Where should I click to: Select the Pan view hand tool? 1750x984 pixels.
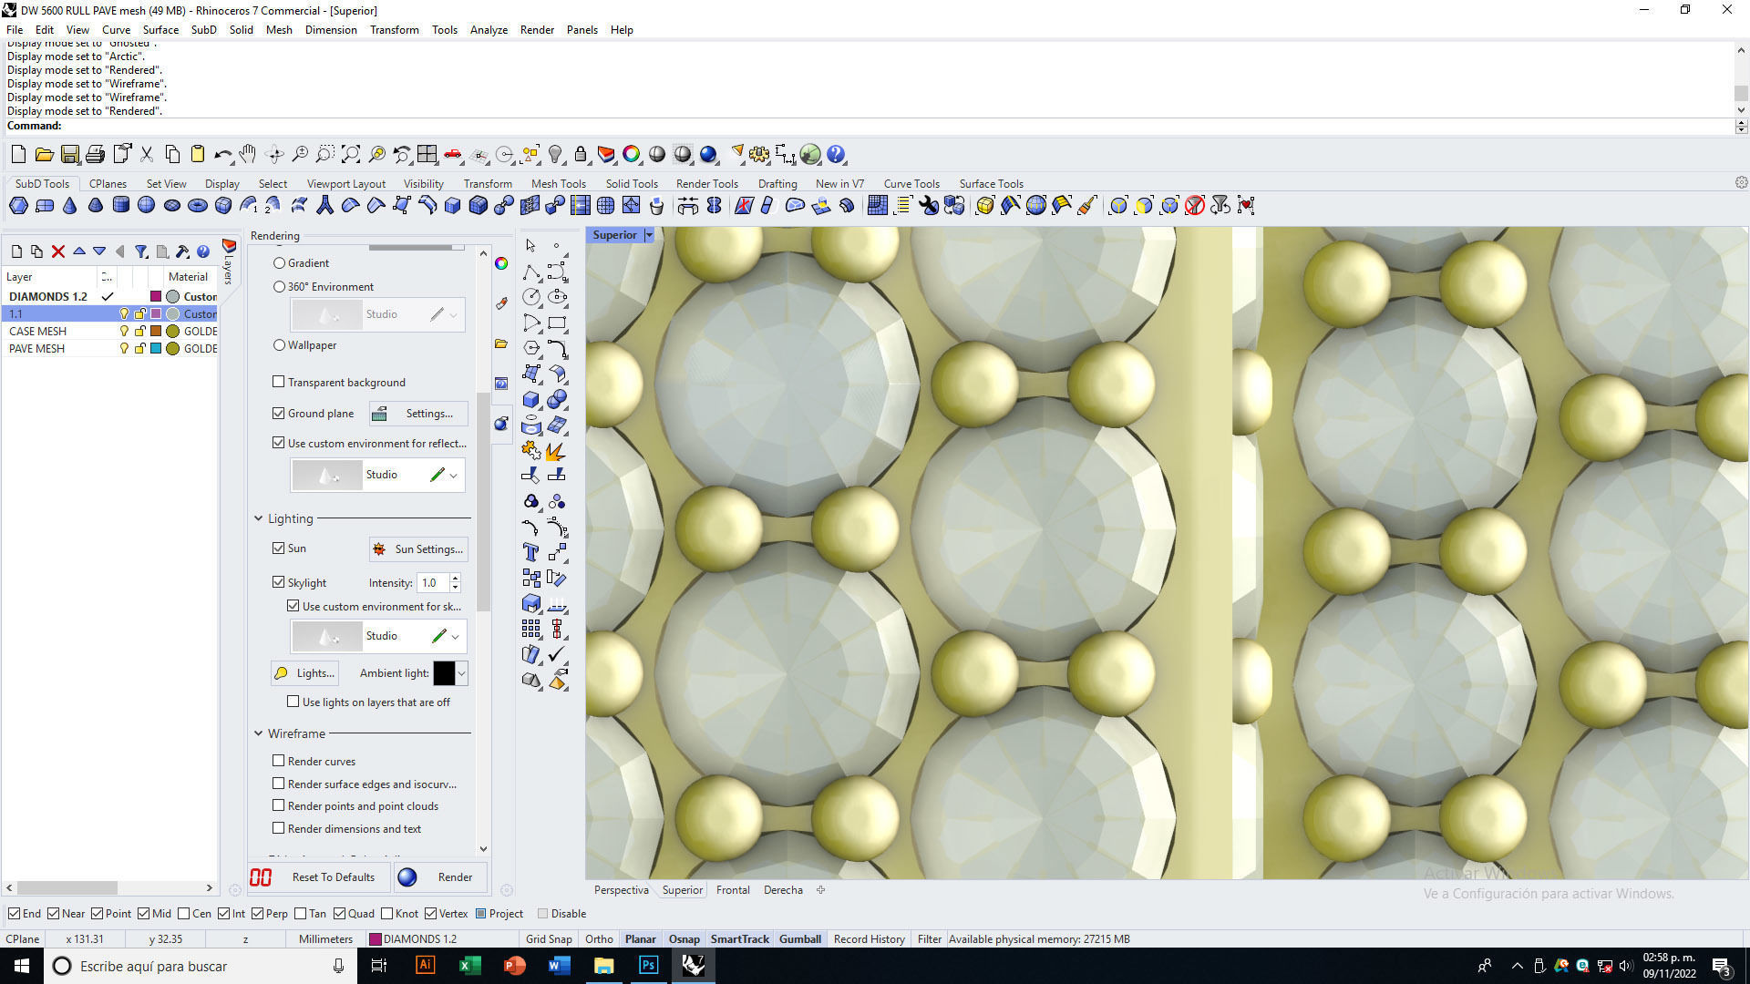click(248, 154)
